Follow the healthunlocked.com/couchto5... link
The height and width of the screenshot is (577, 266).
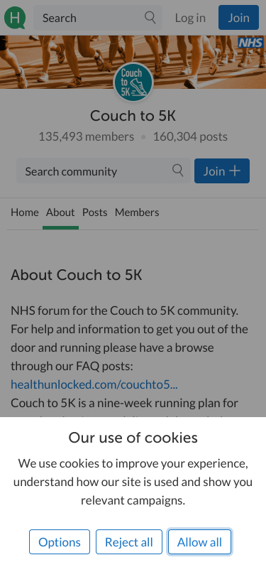coord(94,384)
